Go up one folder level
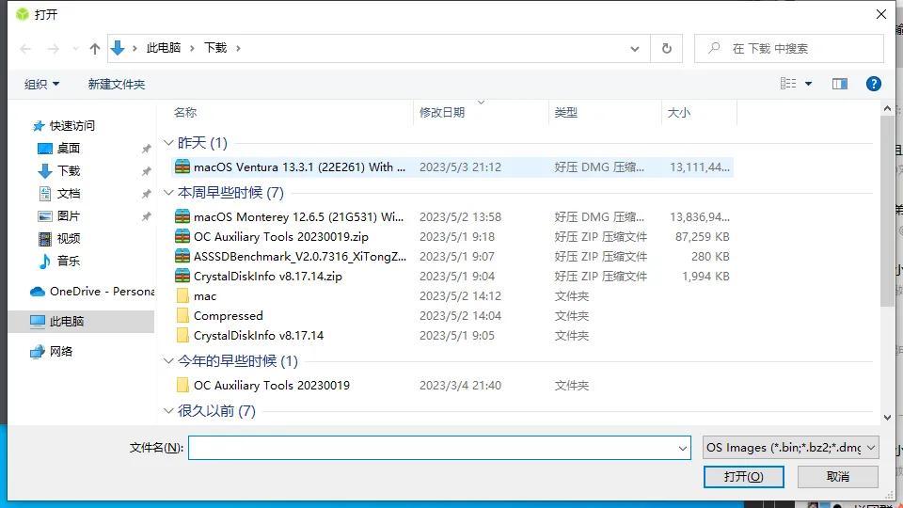This screenshot has width=903, height=508. [x=95, y=49]
